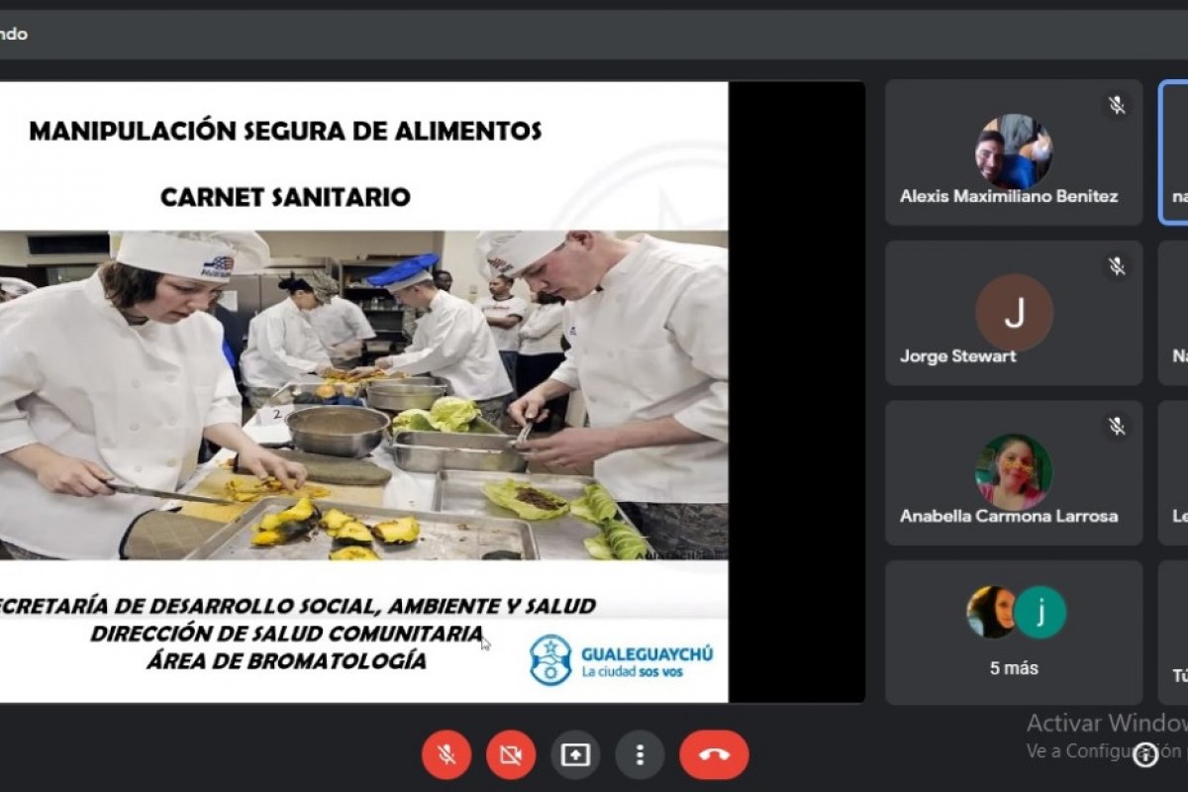Click the muted mic icon on Jorge Stewart's tile
The height and width of the screenshot is (792, 1188).
click(1117, 265)
